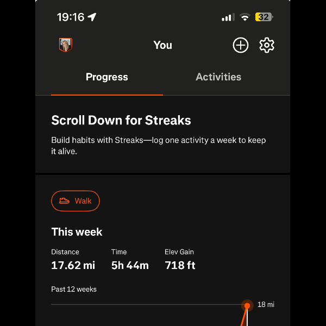Tap the Past 12 weeks chart label
326x326 pixels.
[x=74, y=289]
